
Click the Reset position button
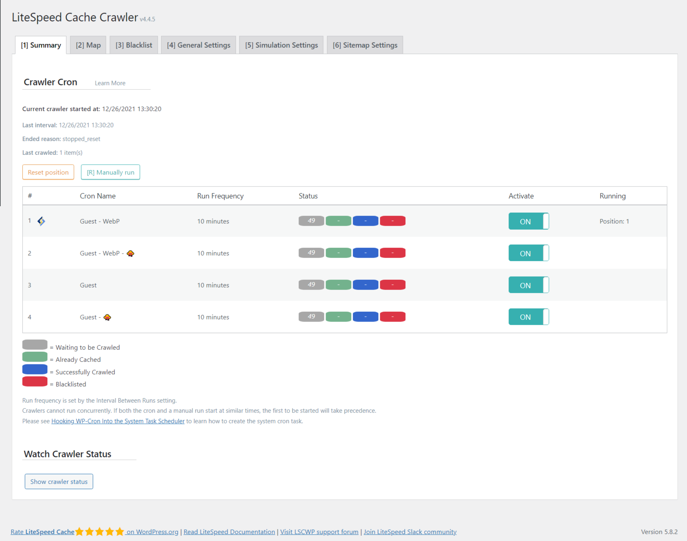coord(48,172)
